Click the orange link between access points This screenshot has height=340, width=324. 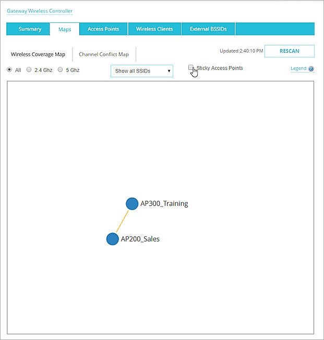pos(122,222)
